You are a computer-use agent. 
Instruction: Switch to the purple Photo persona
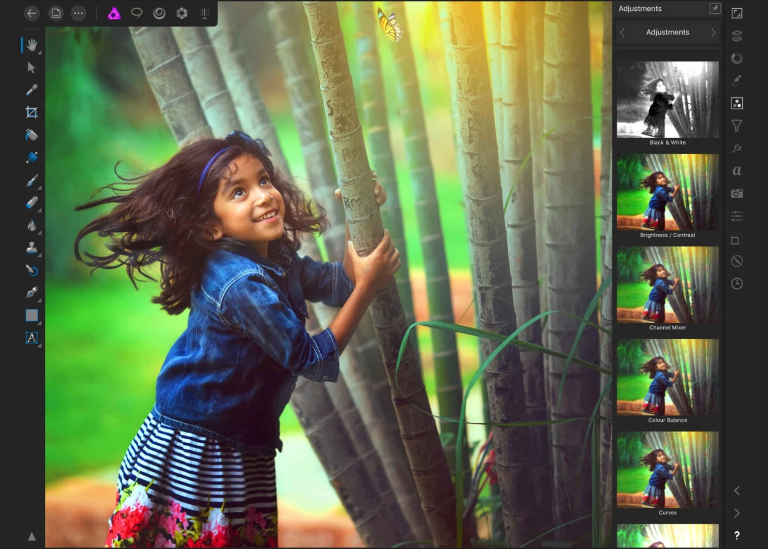coord(114,13)
